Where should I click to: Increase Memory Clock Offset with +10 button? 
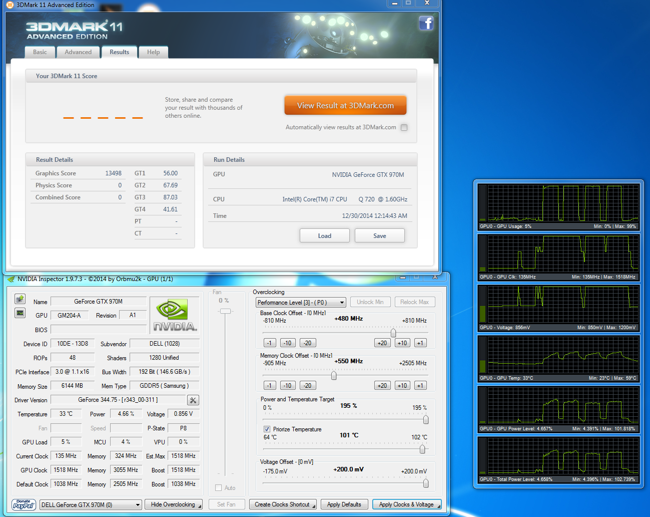(402, 386)
